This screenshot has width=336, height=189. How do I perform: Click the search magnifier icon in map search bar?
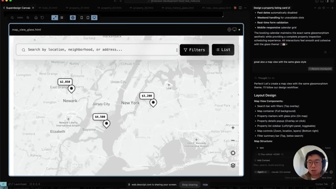pos(23,50)
